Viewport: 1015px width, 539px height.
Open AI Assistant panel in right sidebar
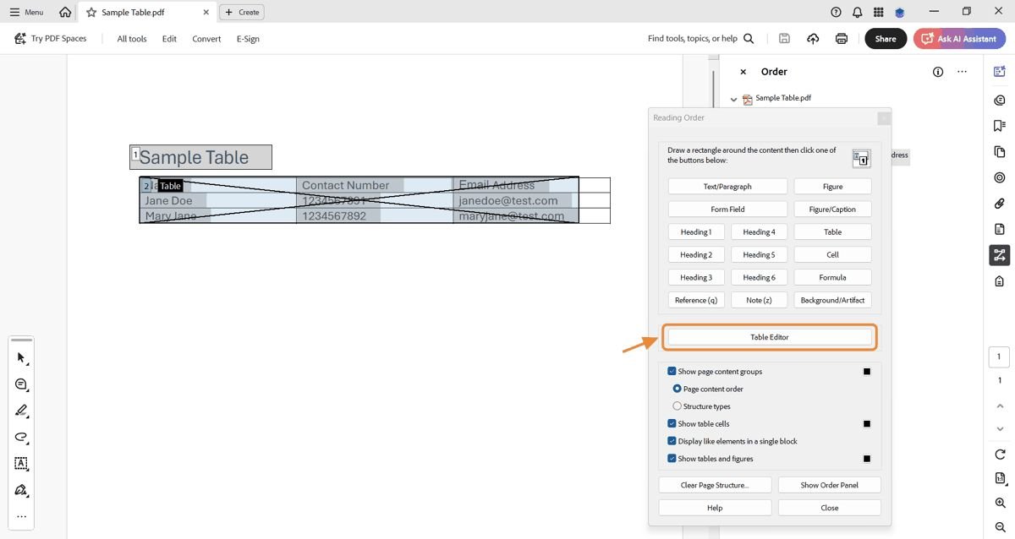pyautogui.click(x=1000, y=73)
